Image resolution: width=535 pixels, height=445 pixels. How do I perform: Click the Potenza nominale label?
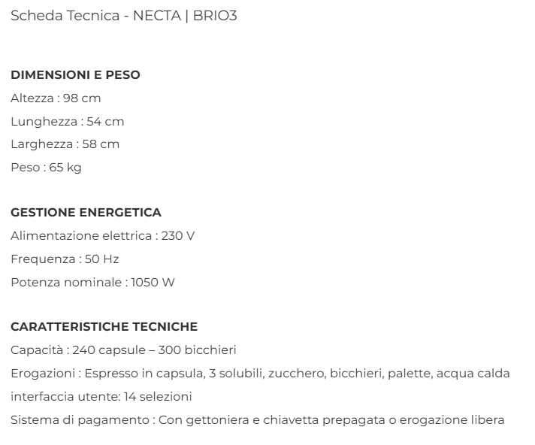(66, 283)
